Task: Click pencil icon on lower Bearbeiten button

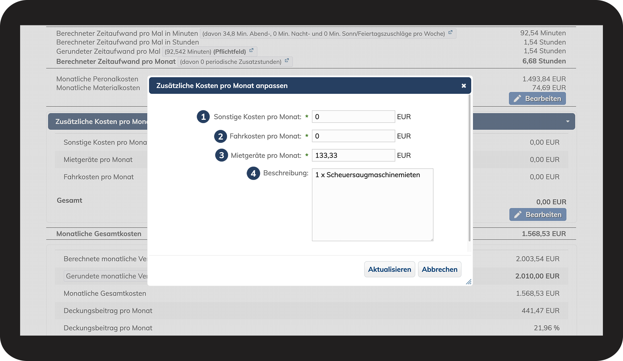Action: pyautogui.click(x=518, y=215)
